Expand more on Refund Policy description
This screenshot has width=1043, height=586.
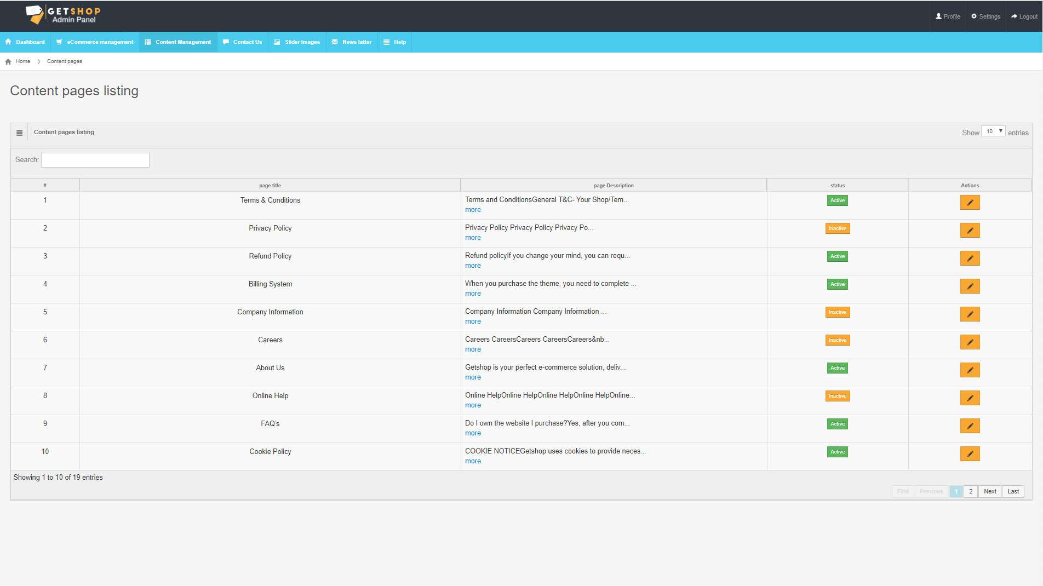coord(473,266)
